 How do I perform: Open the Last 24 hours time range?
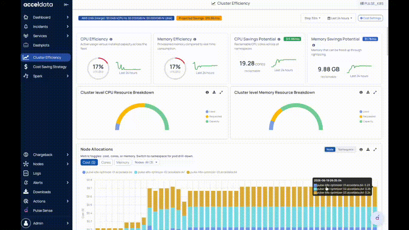[340, 18]
